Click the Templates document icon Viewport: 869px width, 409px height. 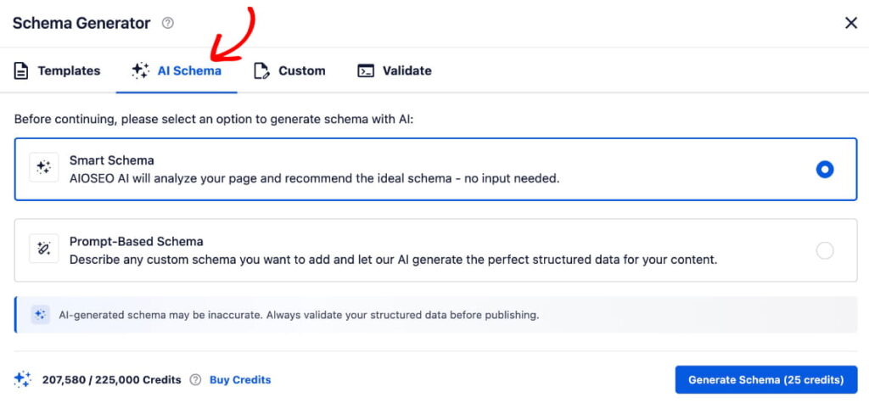point(22,71)
